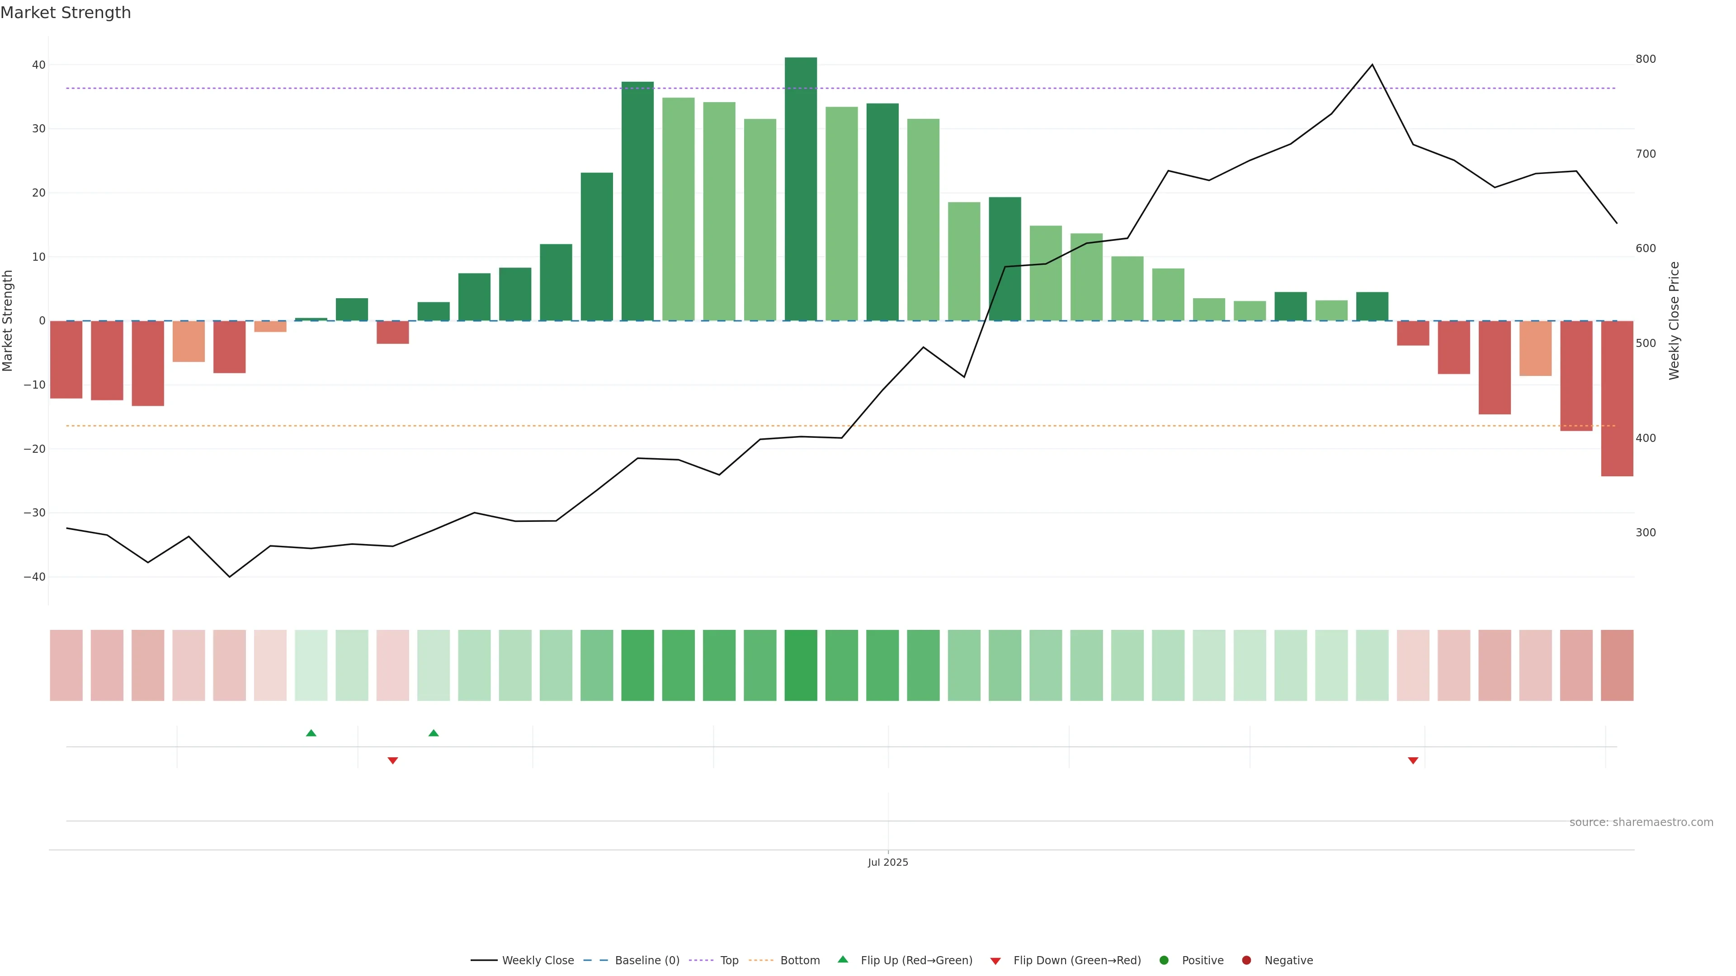Screen dimensions: 1736x976
Task: Click the last red heatmap cell
Action: [x=1617, y=665]
